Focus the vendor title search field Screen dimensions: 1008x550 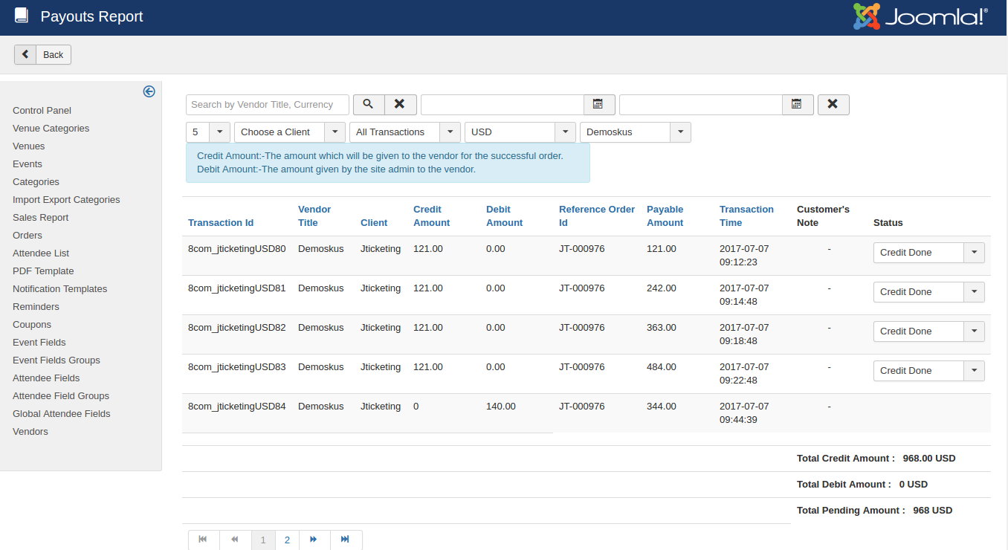[268, 105]
